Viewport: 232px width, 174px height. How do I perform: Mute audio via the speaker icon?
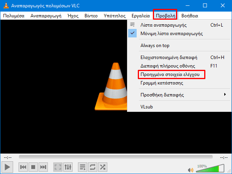[191, 170]
